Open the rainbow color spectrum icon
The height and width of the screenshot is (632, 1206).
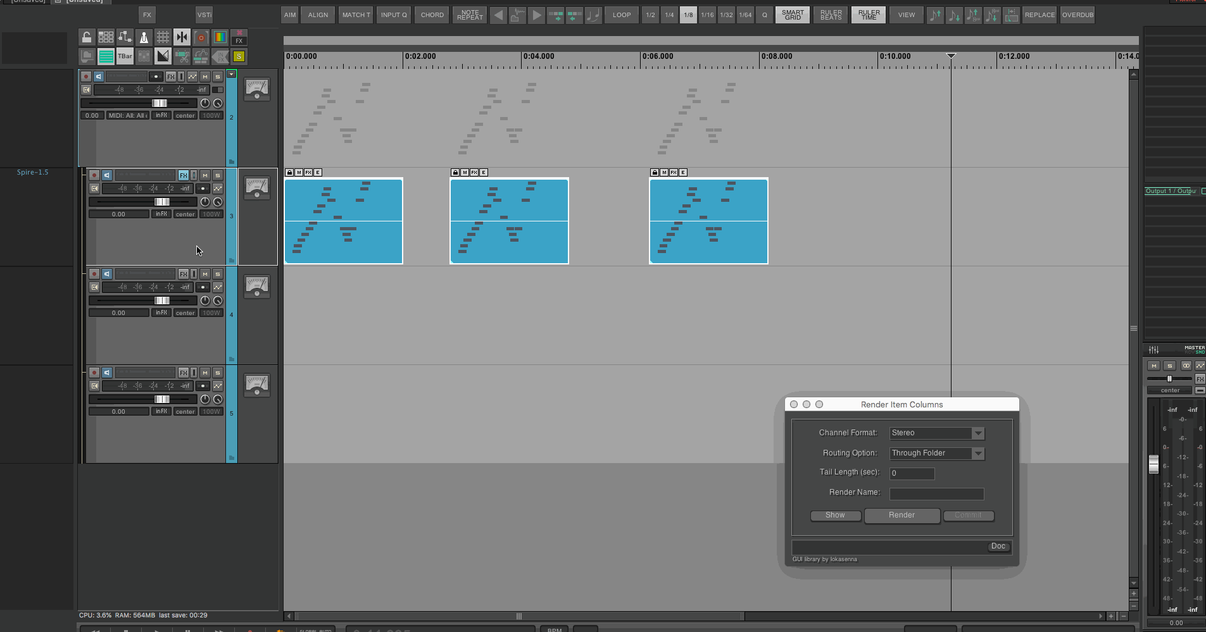pos(220,37)
